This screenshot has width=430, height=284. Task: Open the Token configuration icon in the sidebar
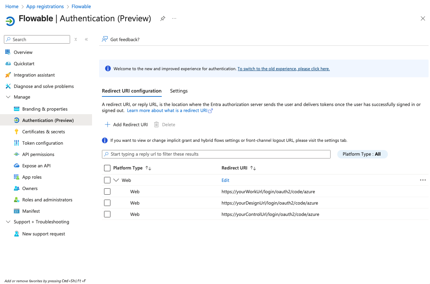coord(16,143)
